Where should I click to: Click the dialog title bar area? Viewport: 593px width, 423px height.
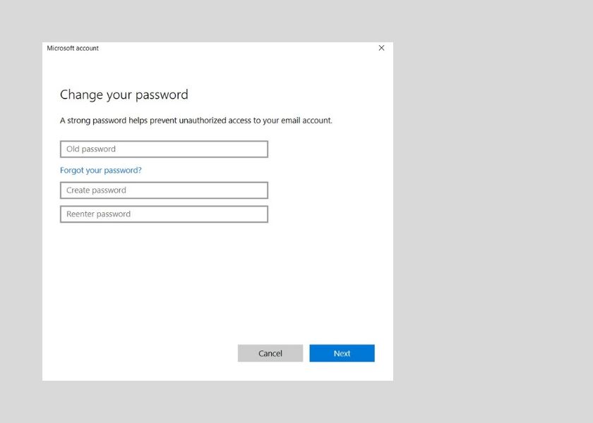coord(212,48)
